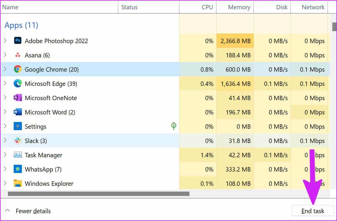
Task: Select the Task Manager row name
Action: (43, 155)
